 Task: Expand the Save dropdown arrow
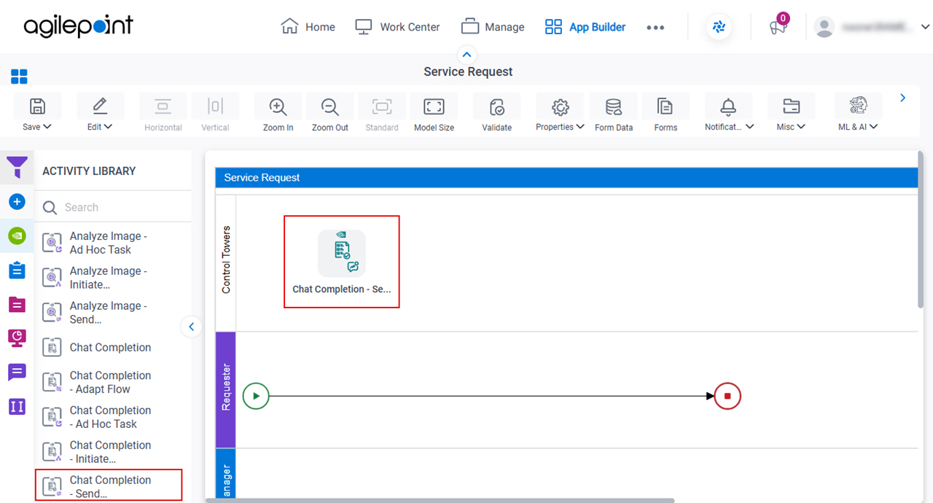click(x=47, y=127)
